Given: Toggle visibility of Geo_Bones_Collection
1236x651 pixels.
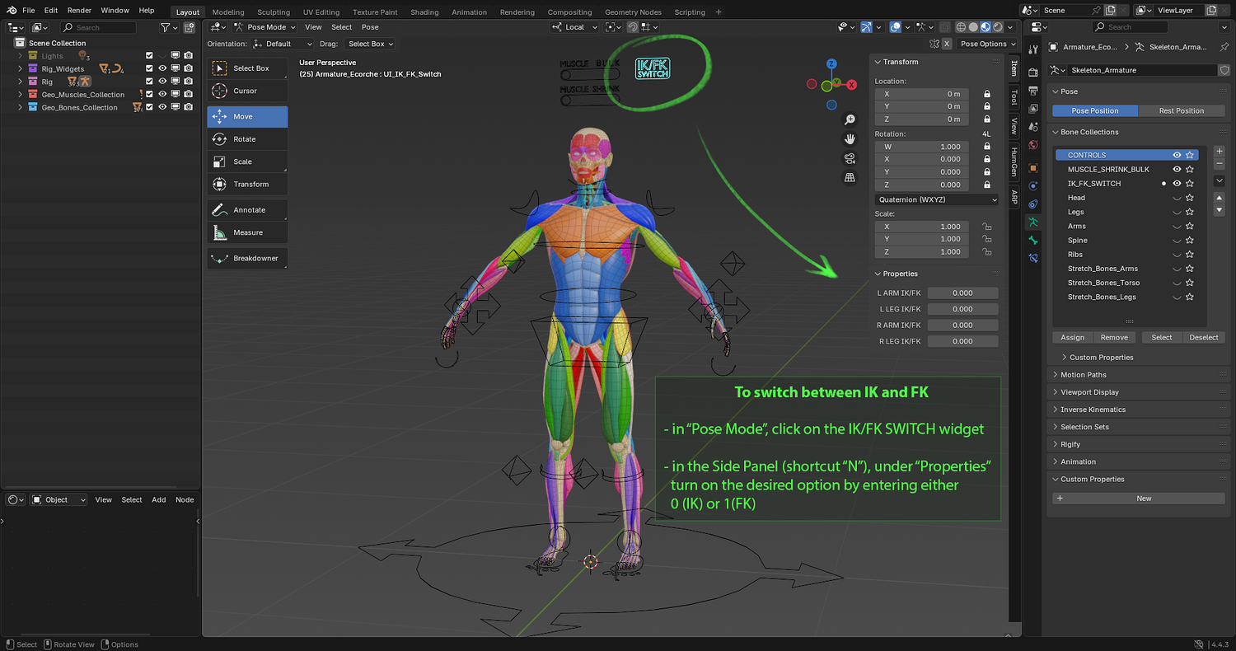Looking at the screenshot, I should click(x=162, y=107).
